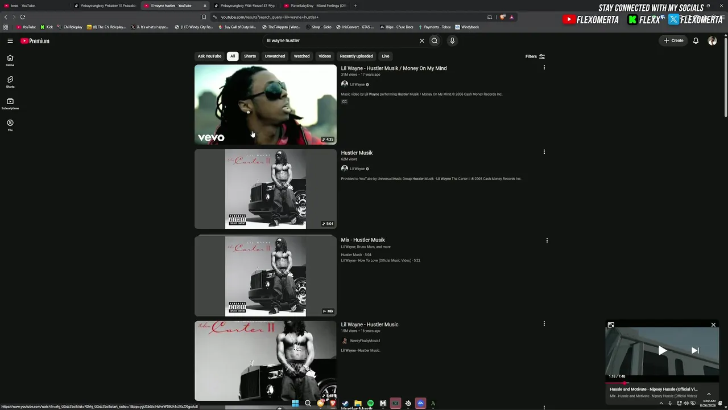The image size is (728, 410).
Task: Open the 5:04 Carter II thumbnail
Action: click(x=266, y=189)
